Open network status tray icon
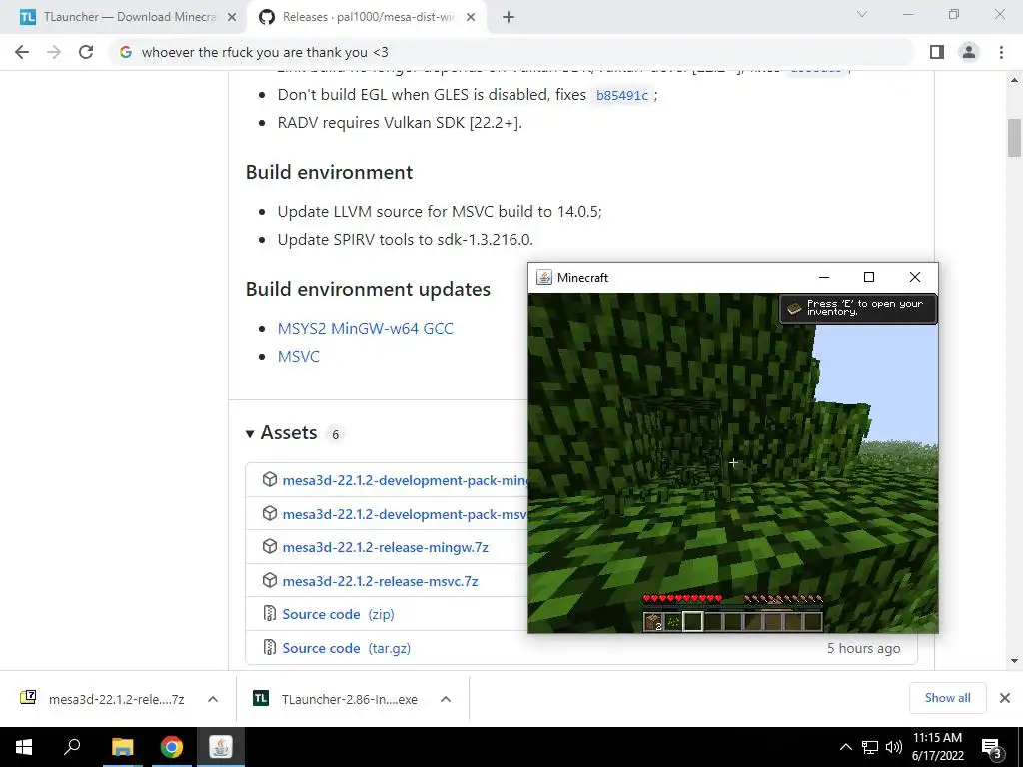Viewport: 1023px width, 767px height. (x=870, y=747)
